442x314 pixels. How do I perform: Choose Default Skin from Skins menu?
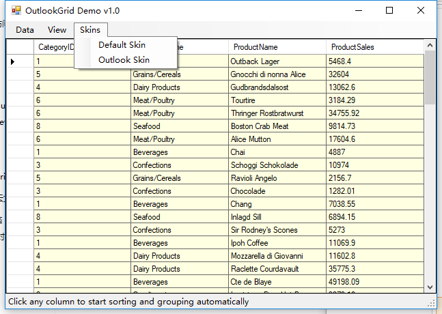(x=126, y=45)
